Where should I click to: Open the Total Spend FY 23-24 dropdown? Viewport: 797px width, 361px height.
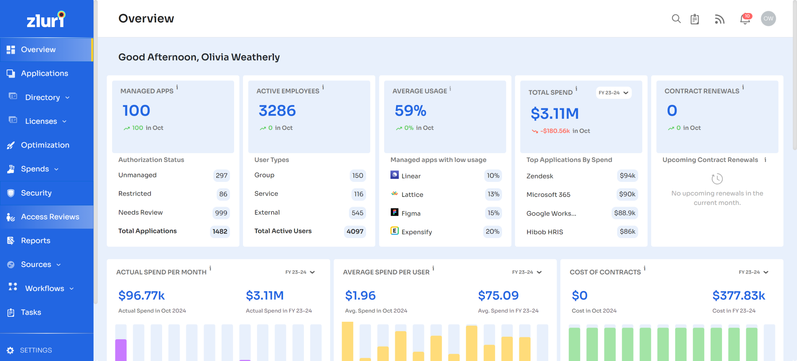pyautogui.click(x=613, y=93)
